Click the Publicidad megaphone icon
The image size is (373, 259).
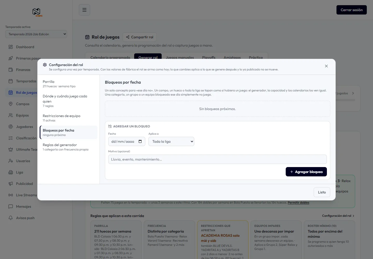(11, 184)
